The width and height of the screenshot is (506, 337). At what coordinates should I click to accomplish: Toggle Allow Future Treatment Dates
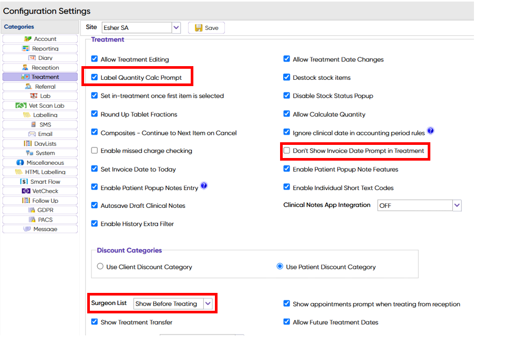click(x=286, y=322)
